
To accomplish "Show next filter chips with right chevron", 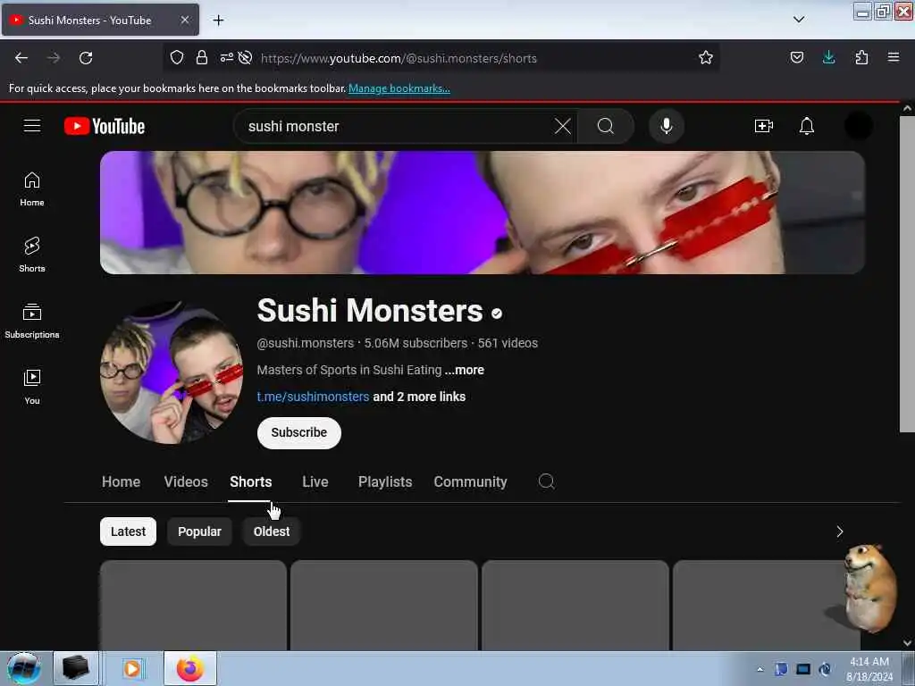I will pyautogui.click(x=840, y=531).
